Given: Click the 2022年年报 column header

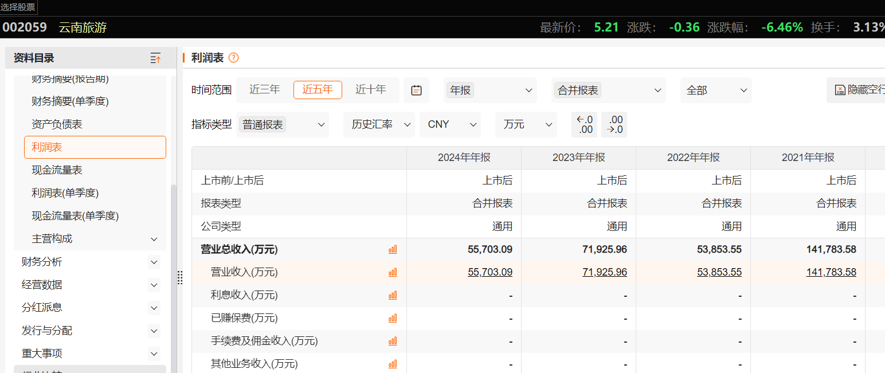Looking at the screenshot, I should tap(694, 158).
